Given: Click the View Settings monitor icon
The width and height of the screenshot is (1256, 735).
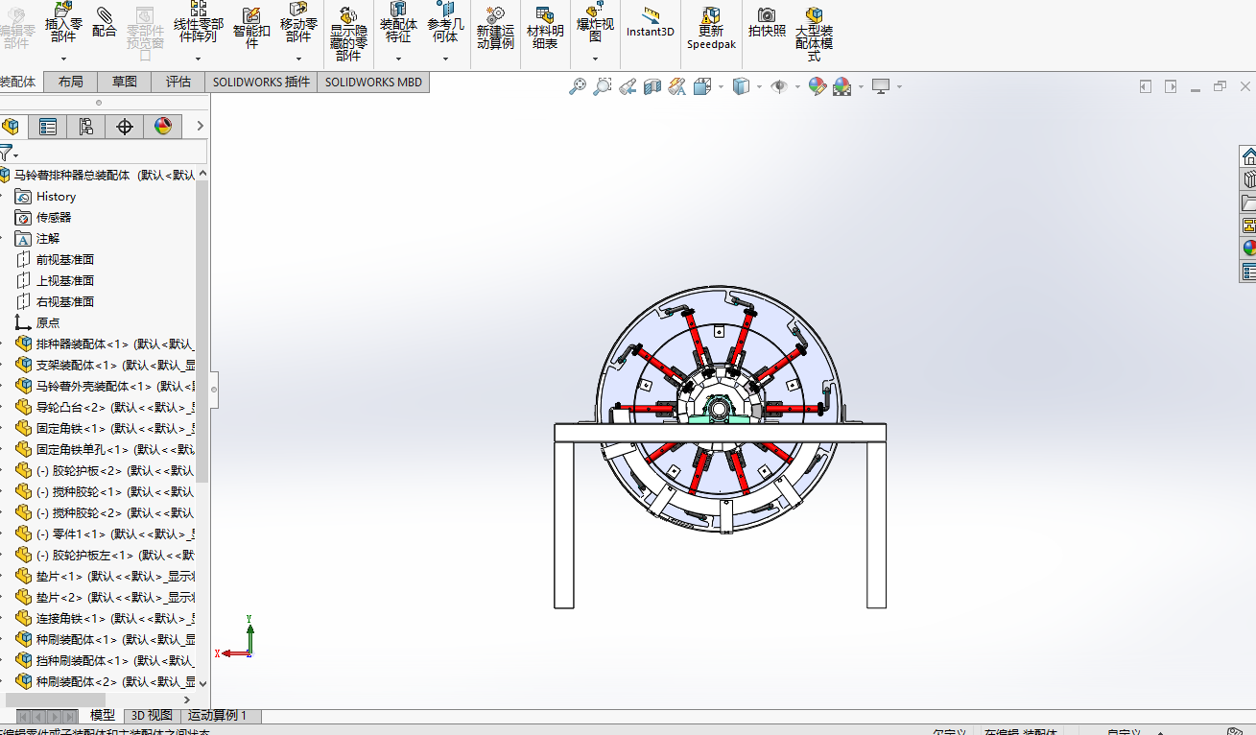Looking at the screenshot, I should coord(881,86).
